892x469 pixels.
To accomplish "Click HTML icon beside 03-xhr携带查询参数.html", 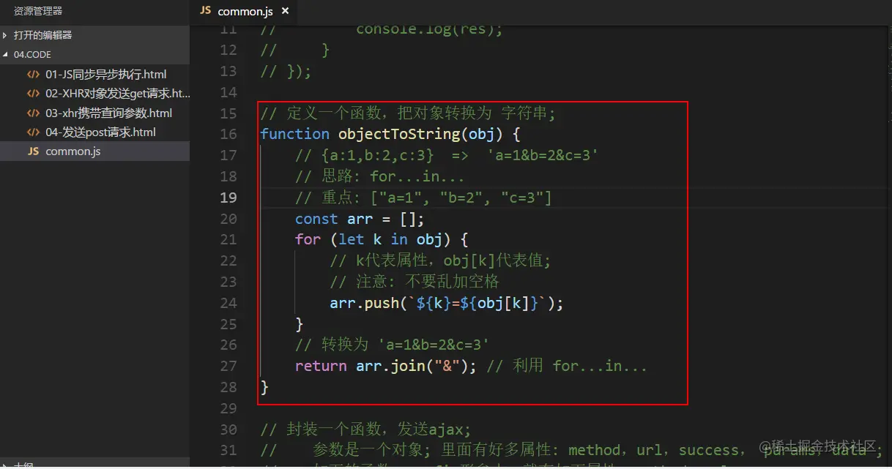I will pos(33,113).
